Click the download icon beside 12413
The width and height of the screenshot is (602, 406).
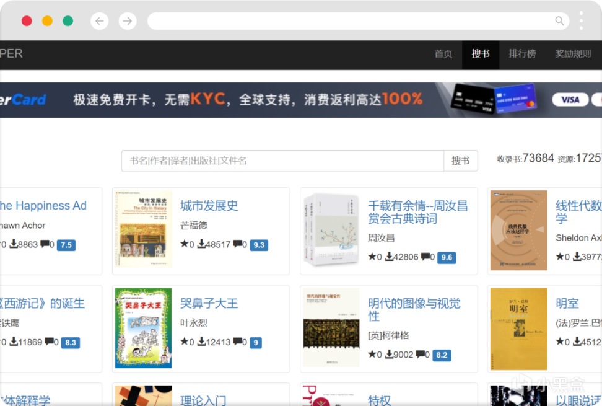click(201, 342)
